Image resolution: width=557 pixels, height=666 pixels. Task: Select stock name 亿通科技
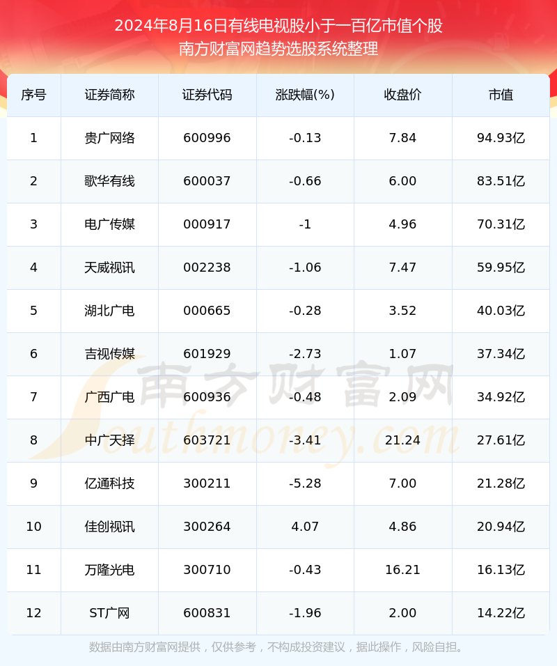pyautogui.click(x=109, y=483)
